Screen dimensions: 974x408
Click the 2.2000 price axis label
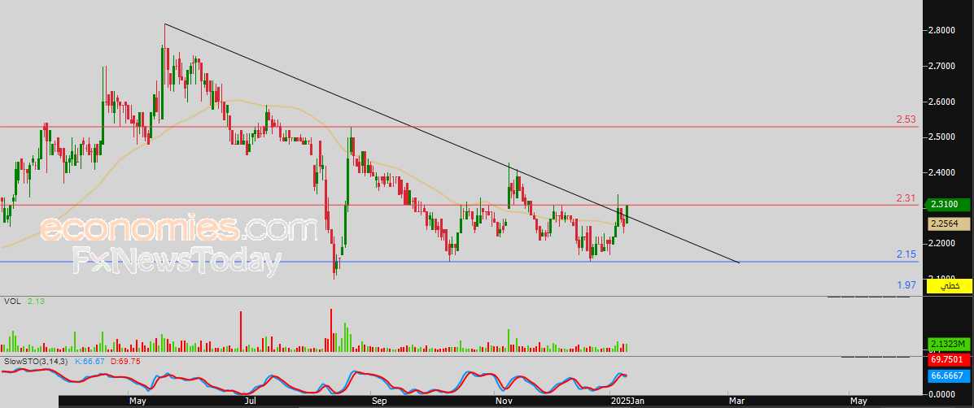tap(942, 243)
